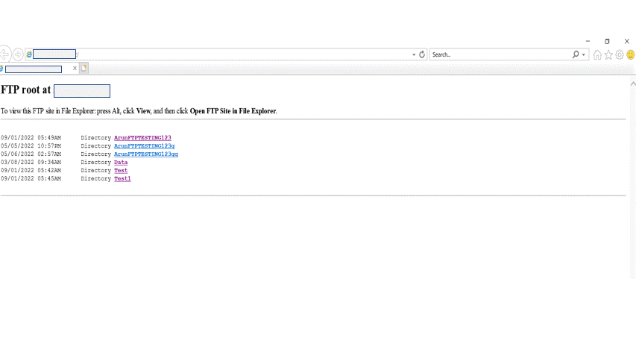This screenshot has height=358, width=636.
Task: Open the ArunFTPTESTING123 directory link
Action: 142,138
